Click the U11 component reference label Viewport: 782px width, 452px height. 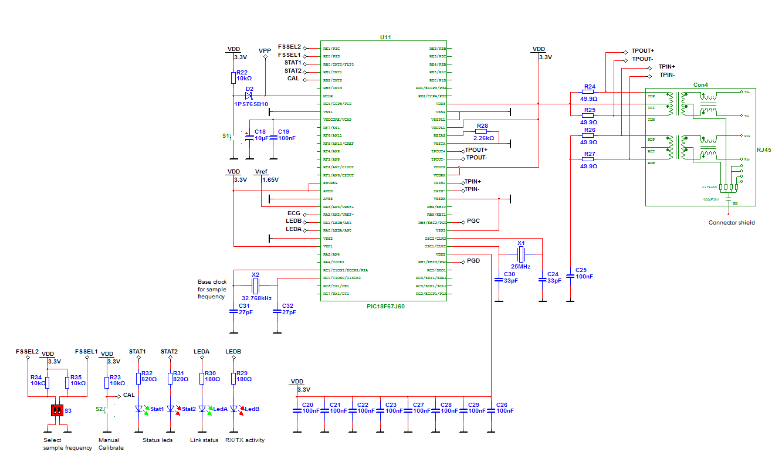(385, 37)
